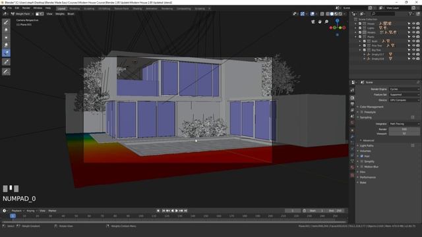Hide the Lights collection with eye icon
The height and width of the screenshot is (237, 422).
(413, 28)
